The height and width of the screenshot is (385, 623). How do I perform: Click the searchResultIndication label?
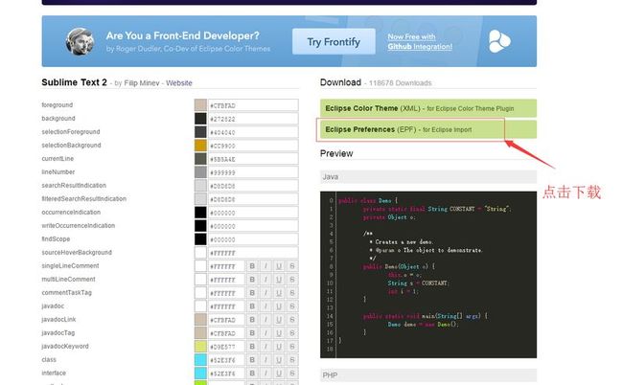pos(74,186)
